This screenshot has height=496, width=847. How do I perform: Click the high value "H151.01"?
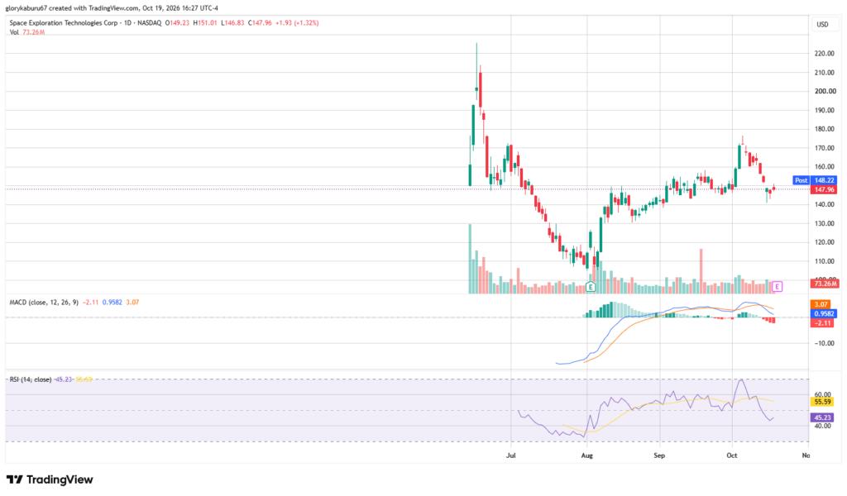[205, 23]
